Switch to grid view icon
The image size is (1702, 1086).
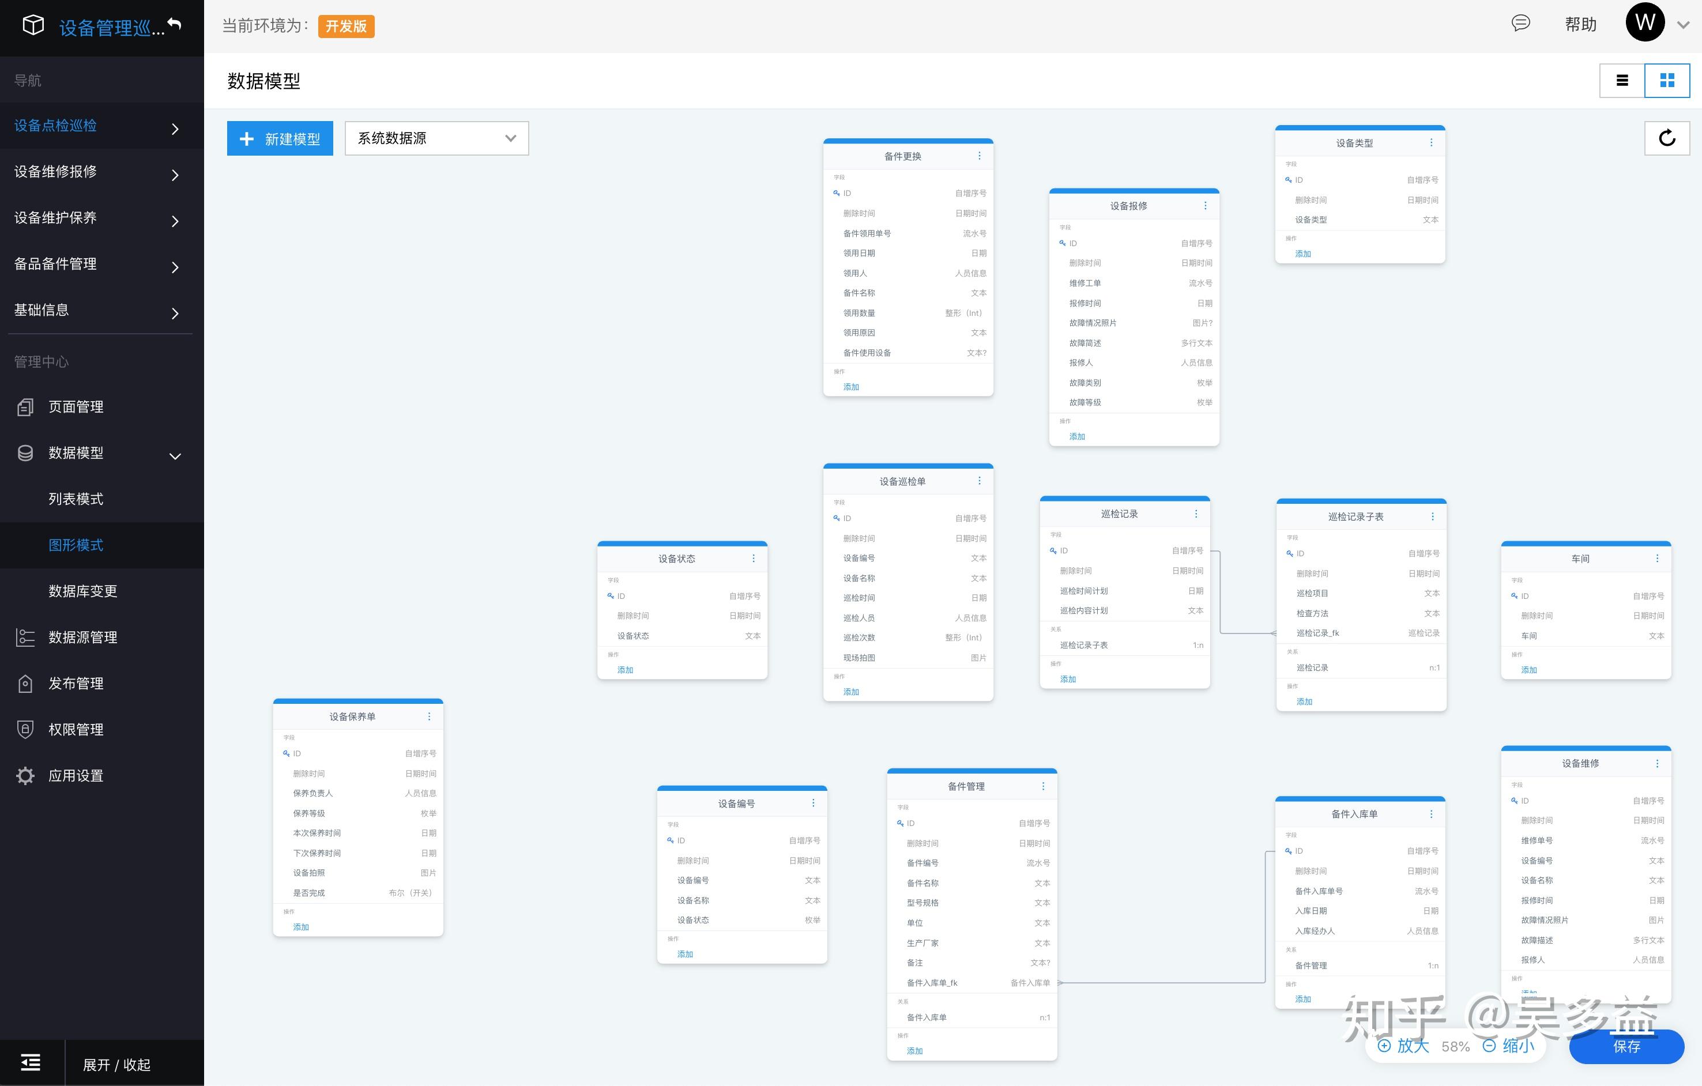(x=1667, y=81)
